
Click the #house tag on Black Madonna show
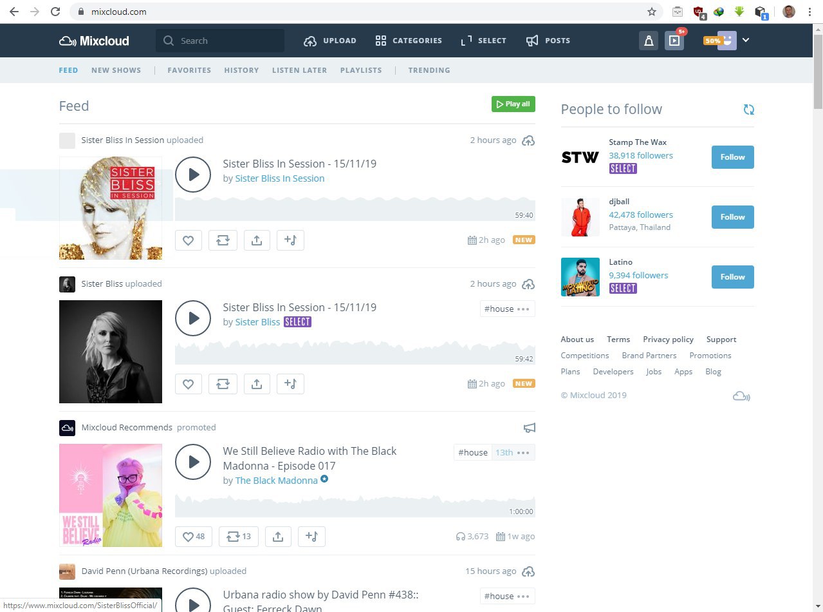tap(473, 453)
